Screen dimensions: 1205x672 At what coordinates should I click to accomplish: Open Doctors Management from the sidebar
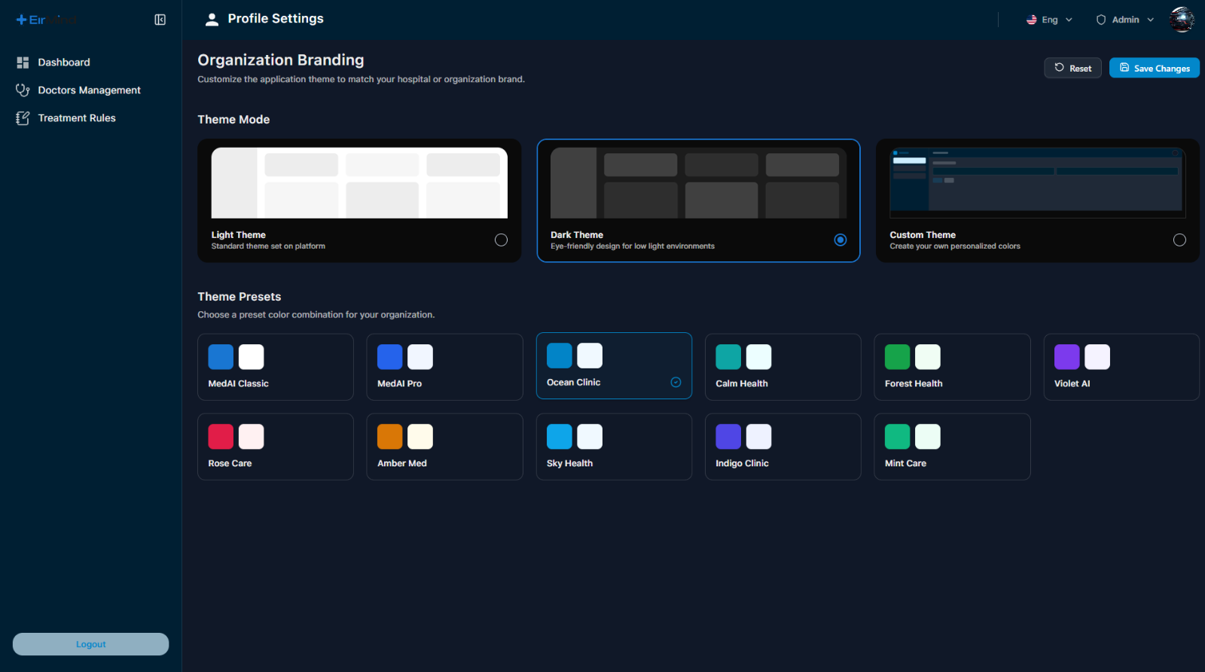(x=90, y=90)
